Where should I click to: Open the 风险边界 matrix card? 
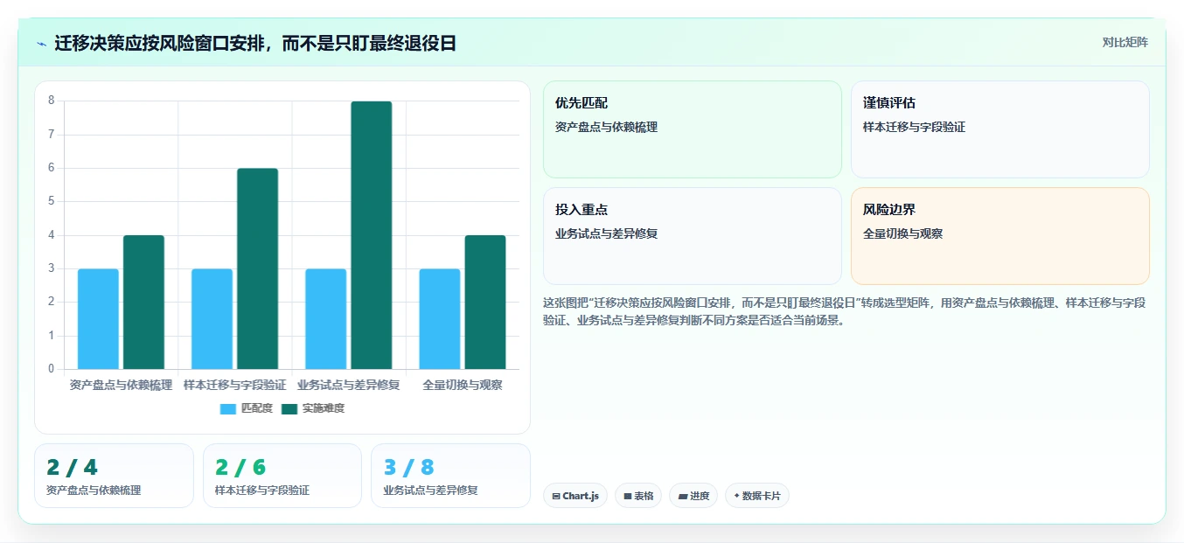click(999, 236)
